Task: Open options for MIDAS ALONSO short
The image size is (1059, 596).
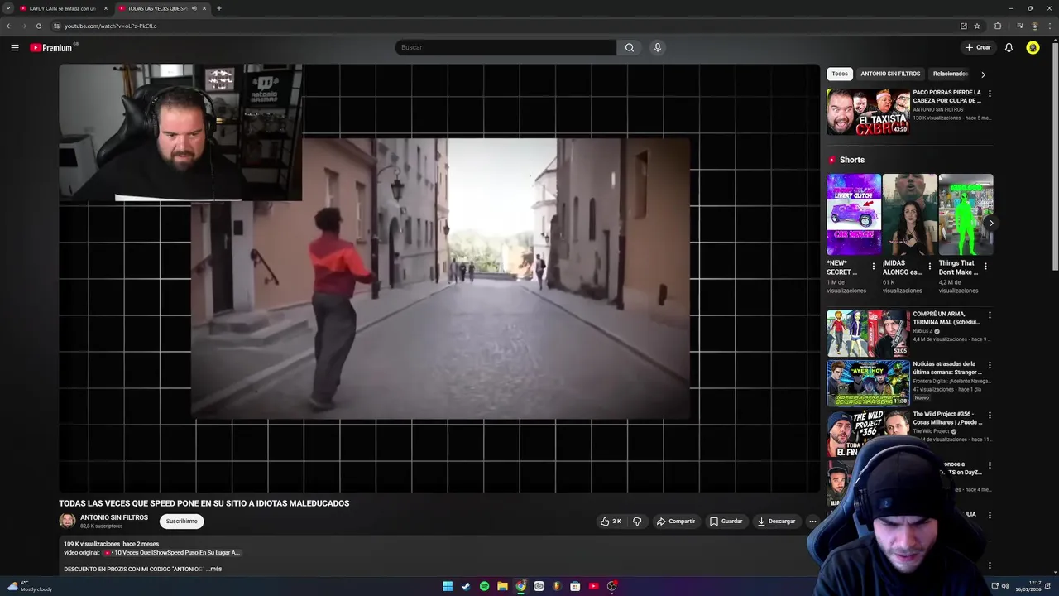Action: 929,267
